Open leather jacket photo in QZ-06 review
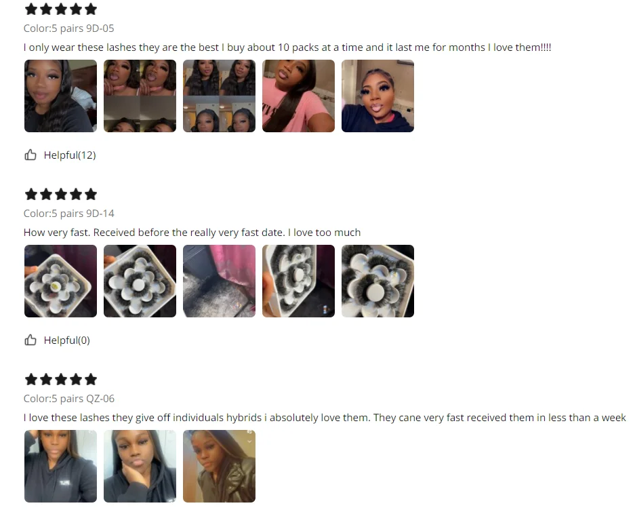The height and width of the screenshot is (512, 633). (219, 466)
